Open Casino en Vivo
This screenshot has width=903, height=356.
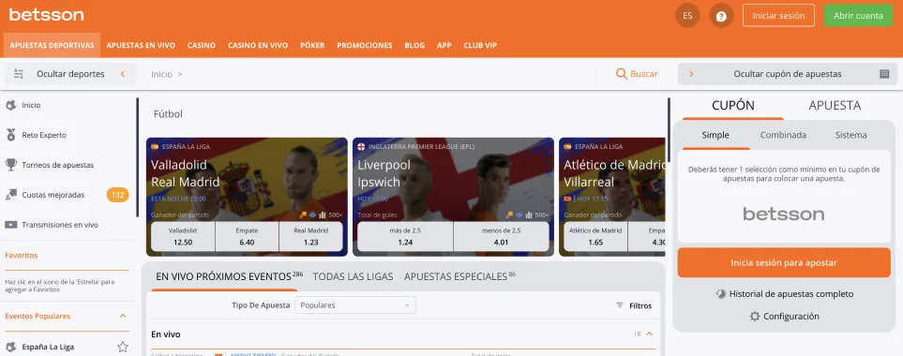258,45
